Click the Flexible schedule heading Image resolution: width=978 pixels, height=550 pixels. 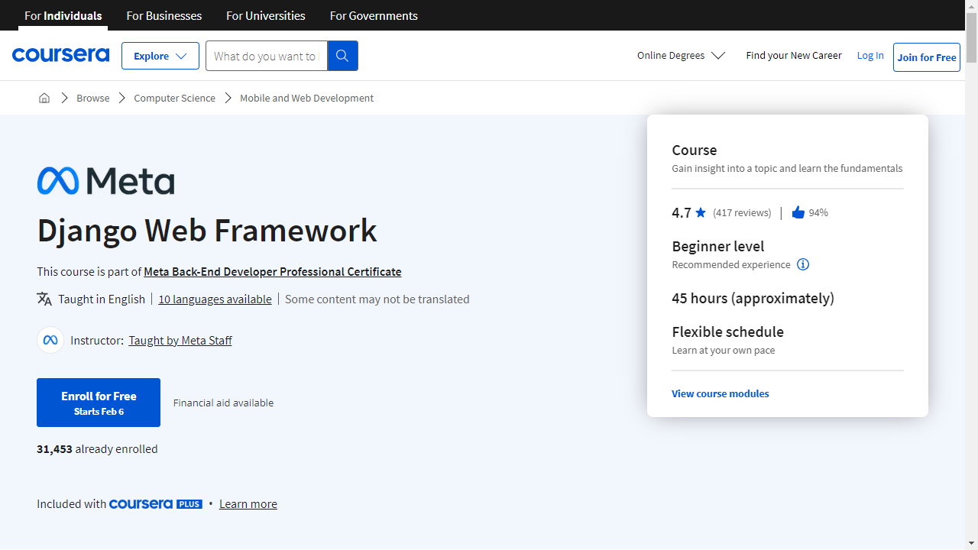coord(727,332)
